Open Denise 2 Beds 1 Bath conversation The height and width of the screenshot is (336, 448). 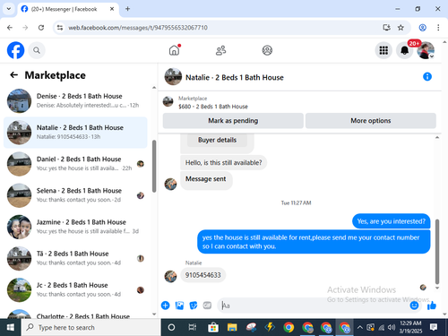(75, 100)
